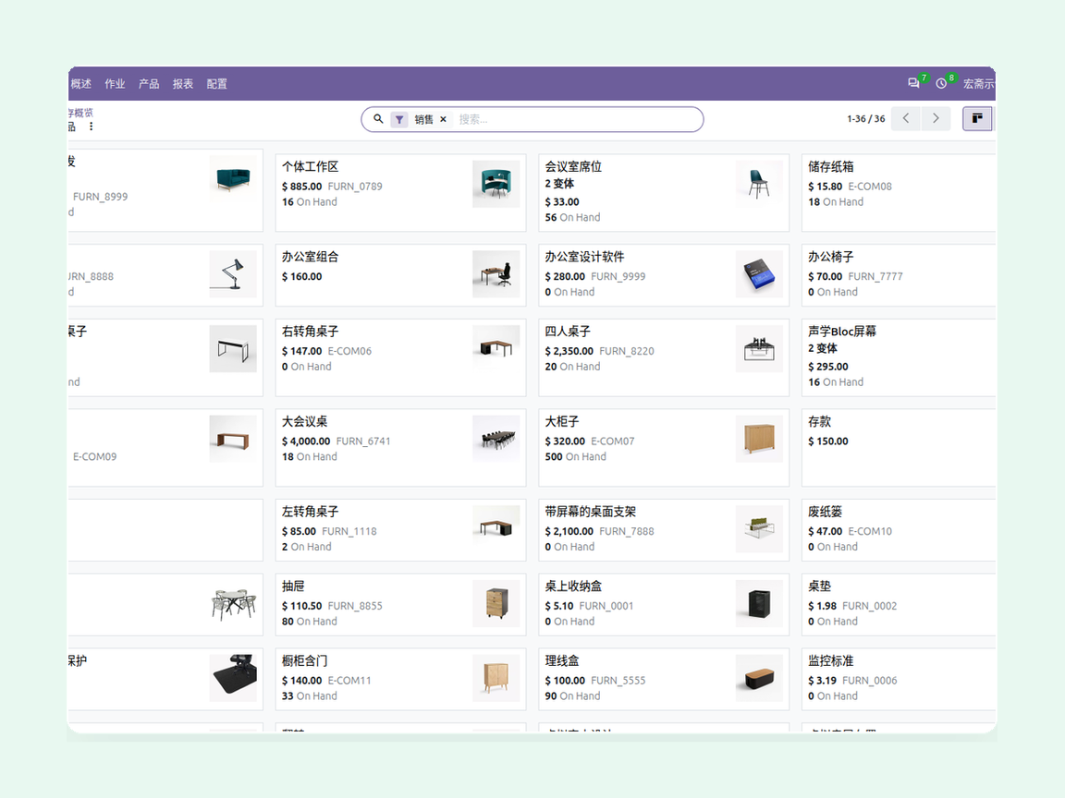Viewport: 1065px width, 798px height.
Task: Click the $ 2,350.00 price
Action: coord(569,351)
